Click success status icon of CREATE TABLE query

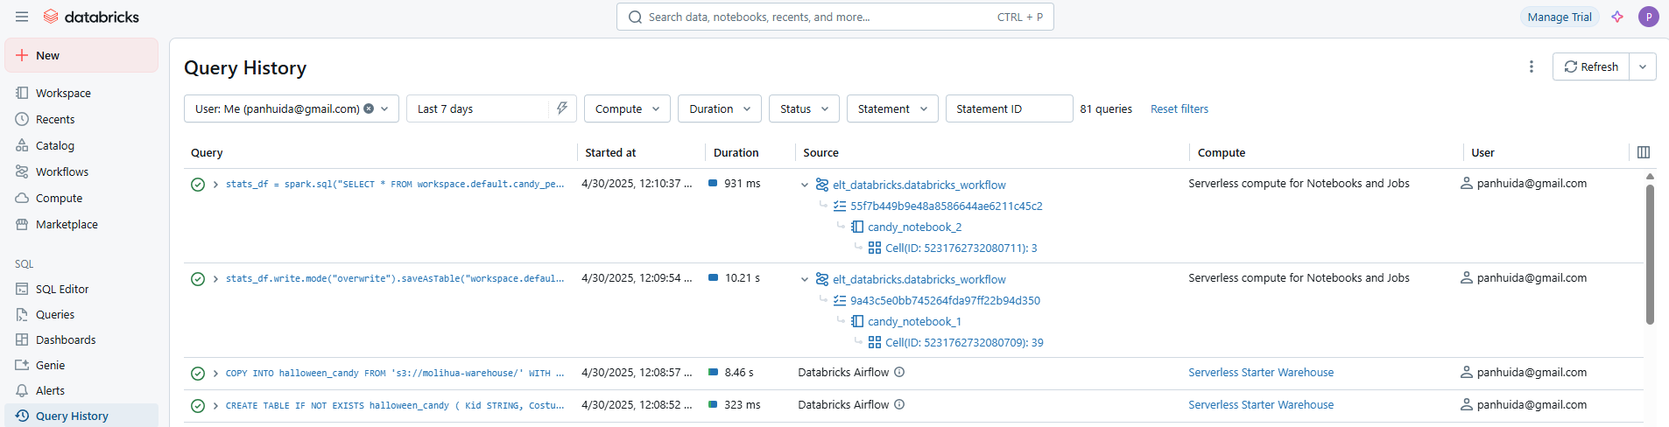[198, 406]
